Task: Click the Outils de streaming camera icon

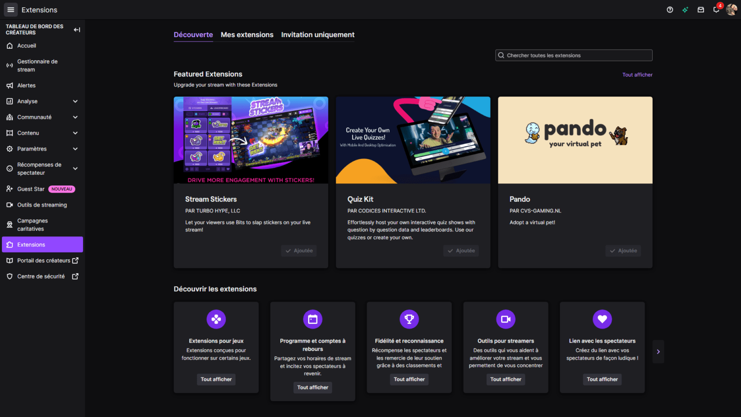Action: 10,205
